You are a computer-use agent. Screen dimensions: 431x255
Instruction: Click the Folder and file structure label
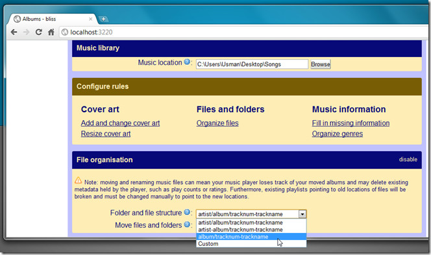tap(146, 213)
